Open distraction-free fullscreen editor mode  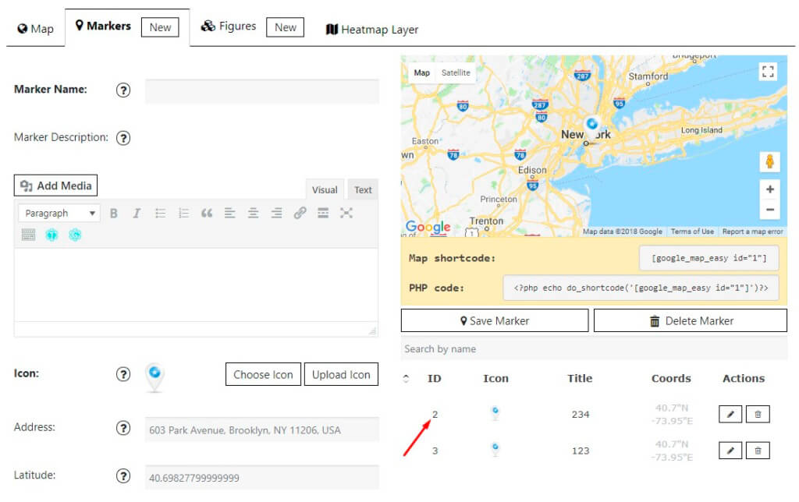click(x=346, y=214)
